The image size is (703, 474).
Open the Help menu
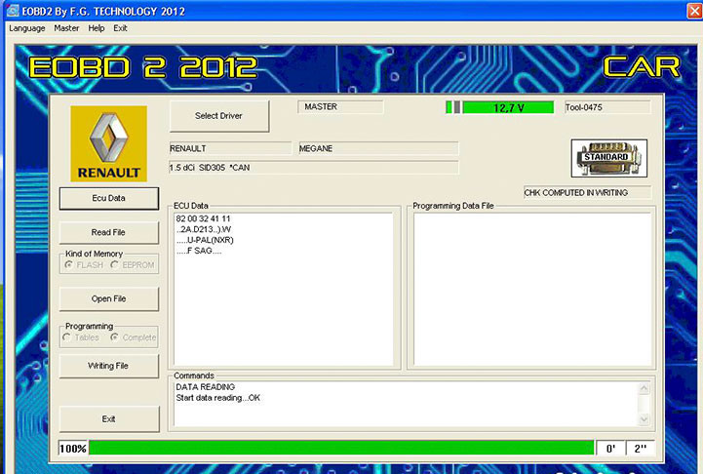[96, 28]
